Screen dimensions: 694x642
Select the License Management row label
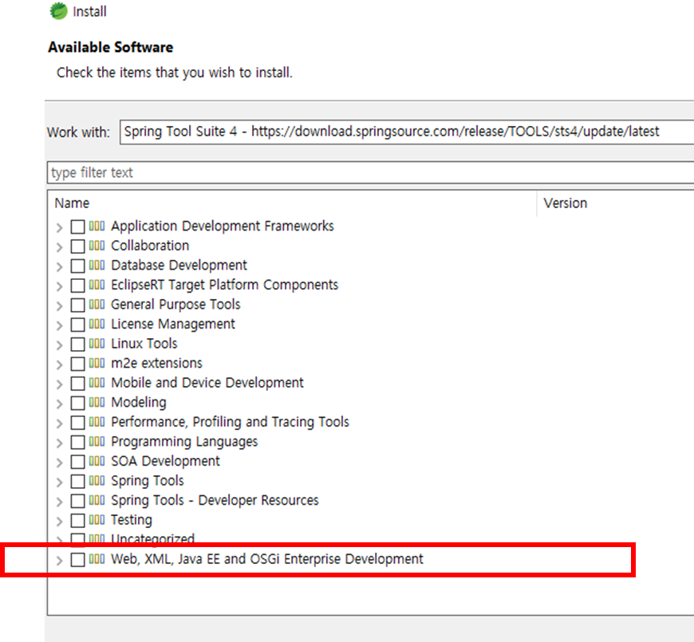tap(173, 324)
